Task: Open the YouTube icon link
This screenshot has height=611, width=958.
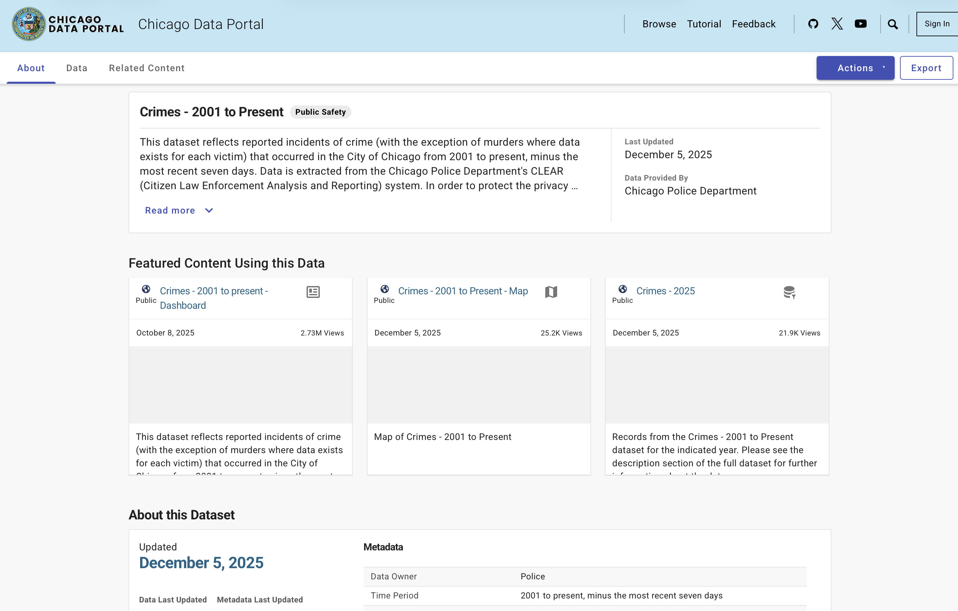Action: pos(860,24)
